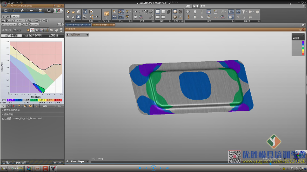Image resolution: width=307 pixels, height=172 pixels.
Task: Click the wand icon below the chart
Action: point(36,106)
